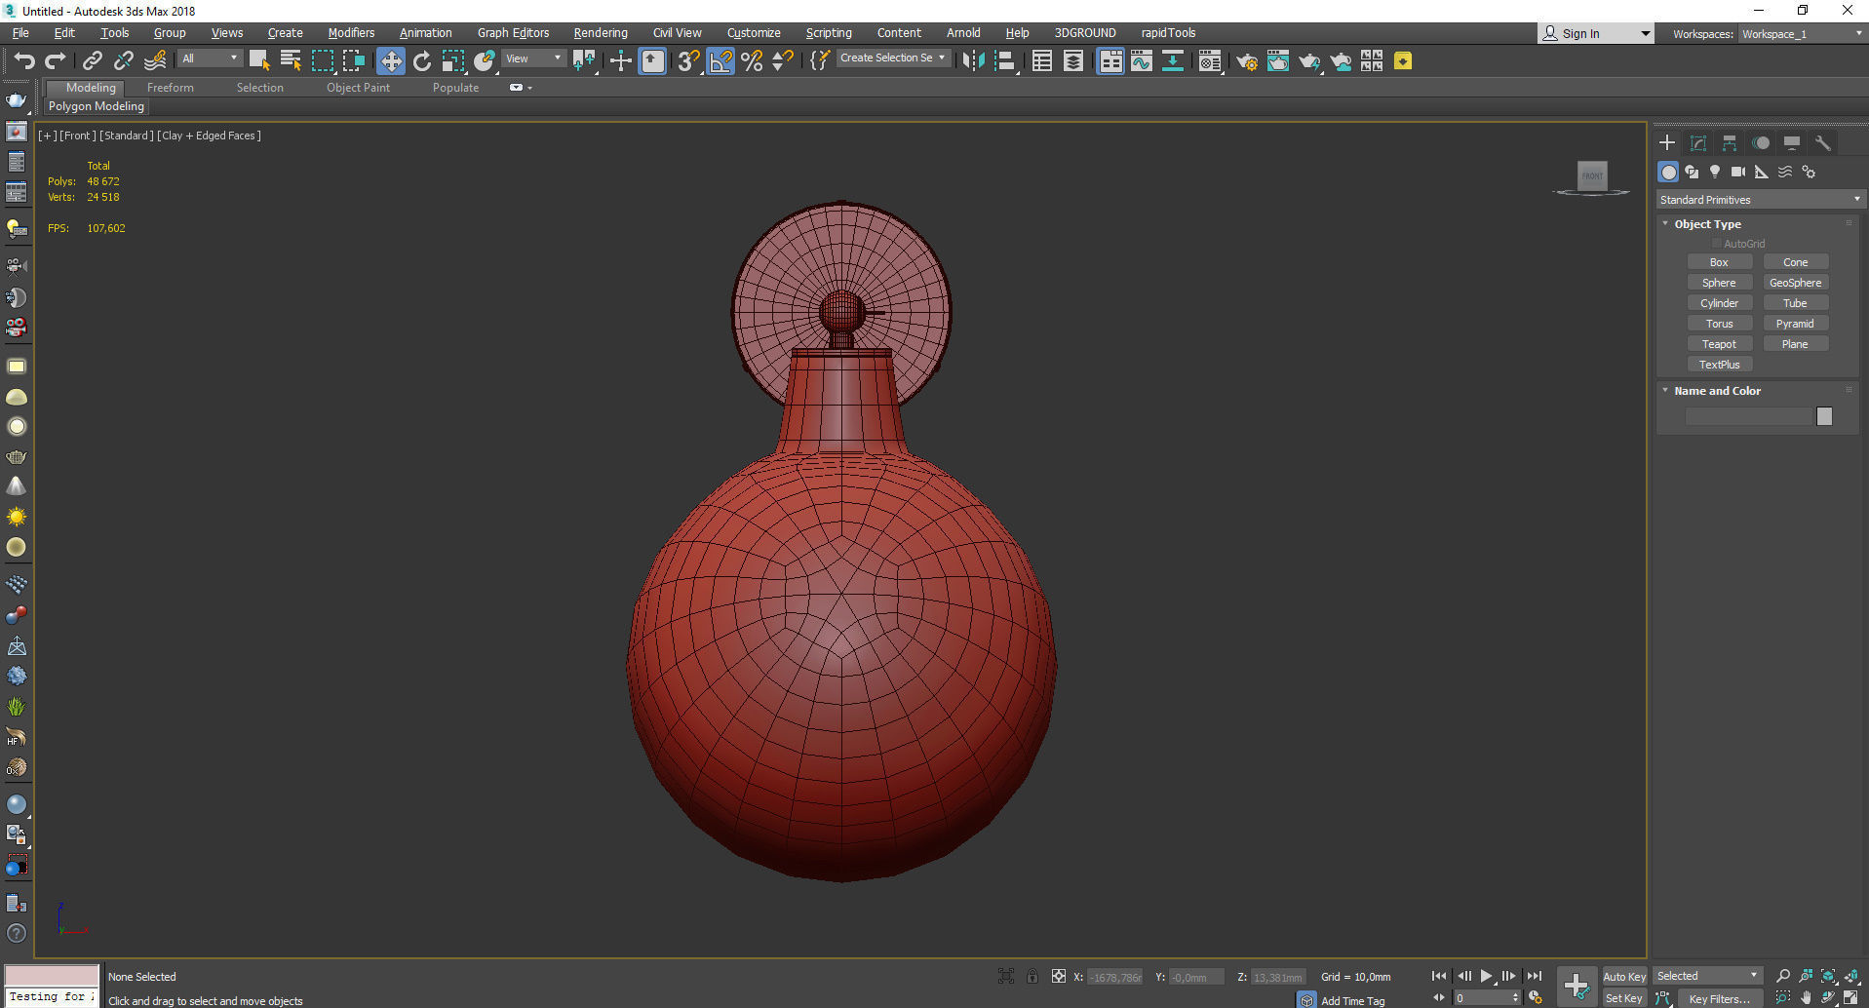This screenshot has height=1008, width=1869.
Task: Open the Modifiers menu
Action: (351, 33)
